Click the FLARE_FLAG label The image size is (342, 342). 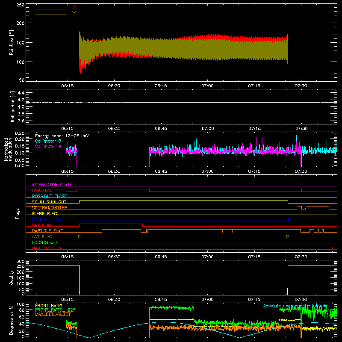click(44, 213)
